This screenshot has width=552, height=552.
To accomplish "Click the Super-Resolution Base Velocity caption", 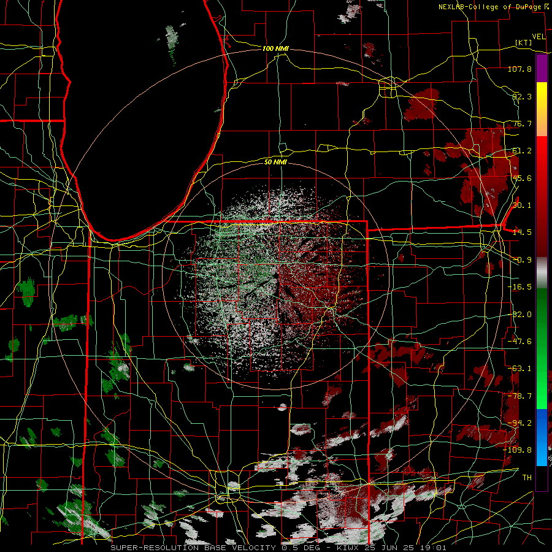I will pyautogui.click(x=278, y=548).
